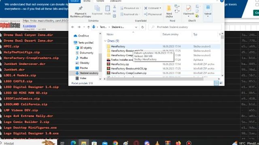Open VLC media player from the taskbar

click(x=157, y=143)
